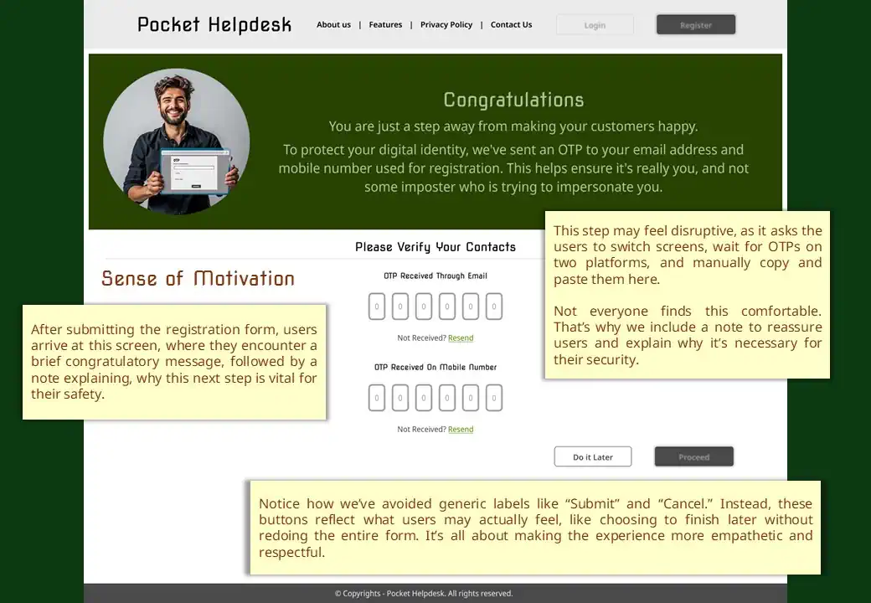Click the Register button in header

click(x=695, y=25)
